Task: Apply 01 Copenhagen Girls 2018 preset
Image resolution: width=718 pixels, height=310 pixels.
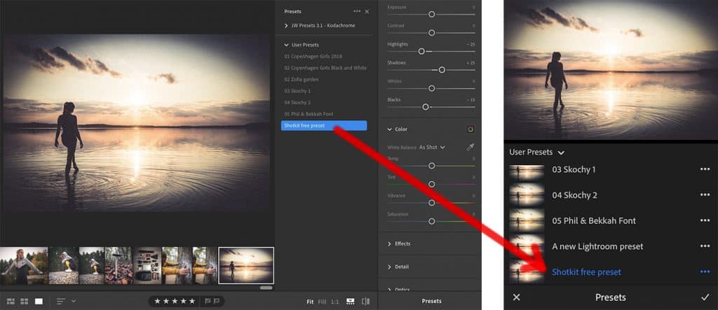Action: pos(313,56)
